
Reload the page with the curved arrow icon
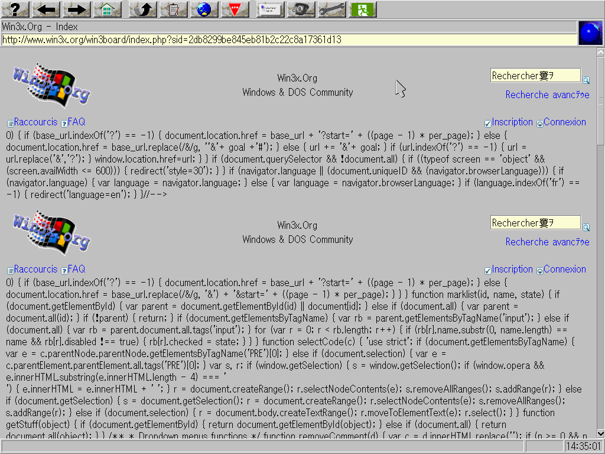142,9
